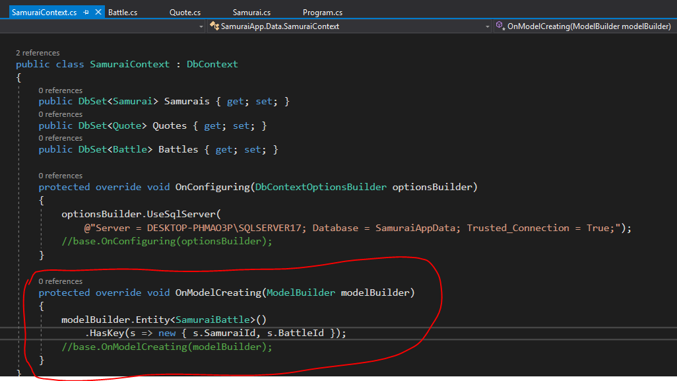
Task: Click the modelBuilder.Entity call text
Action: [x=115, y=319]
